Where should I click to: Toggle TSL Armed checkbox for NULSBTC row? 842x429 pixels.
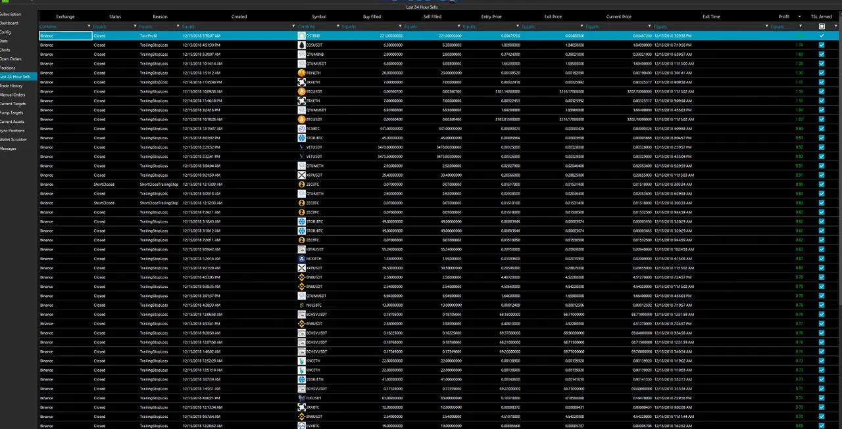click(821, 305)
